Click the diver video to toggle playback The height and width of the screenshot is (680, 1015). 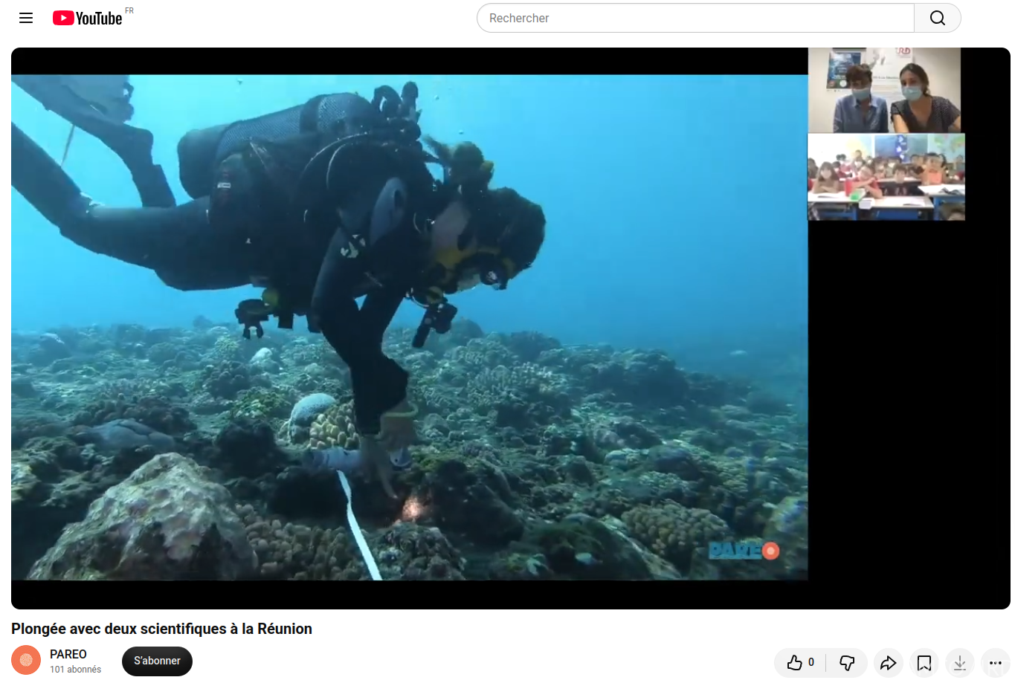tap(410, 327)
